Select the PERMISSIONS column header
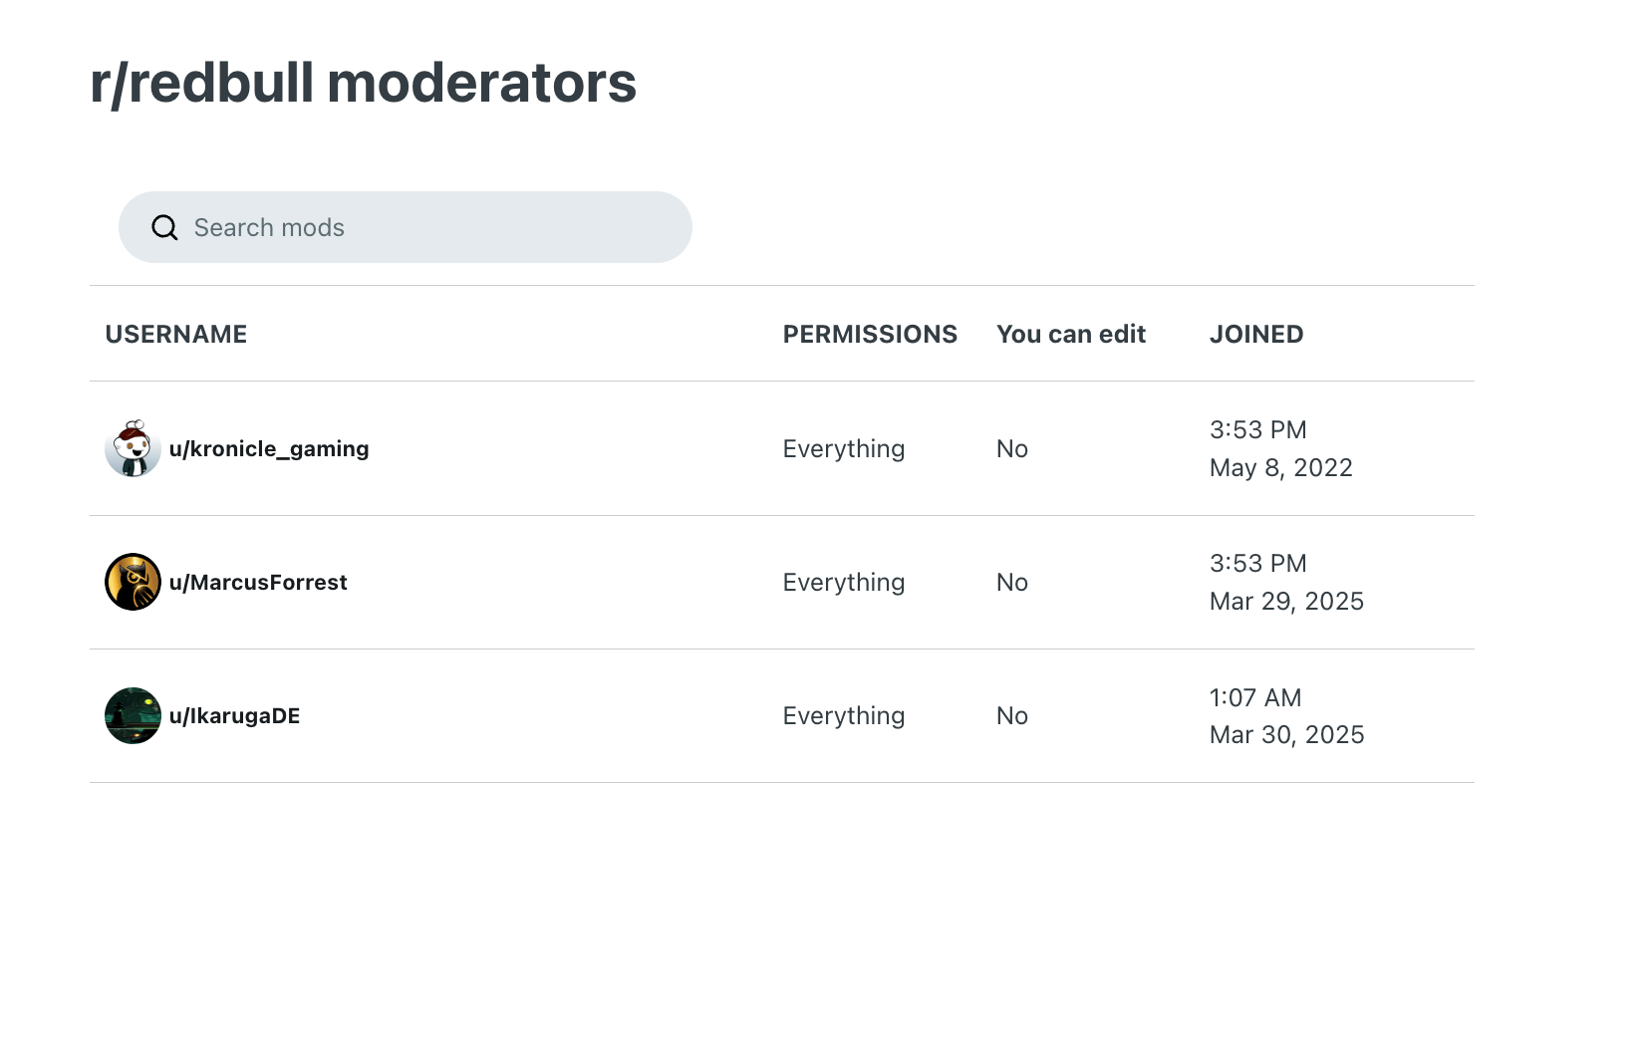Viewport: 1648px width, 1042px height. 870,335
